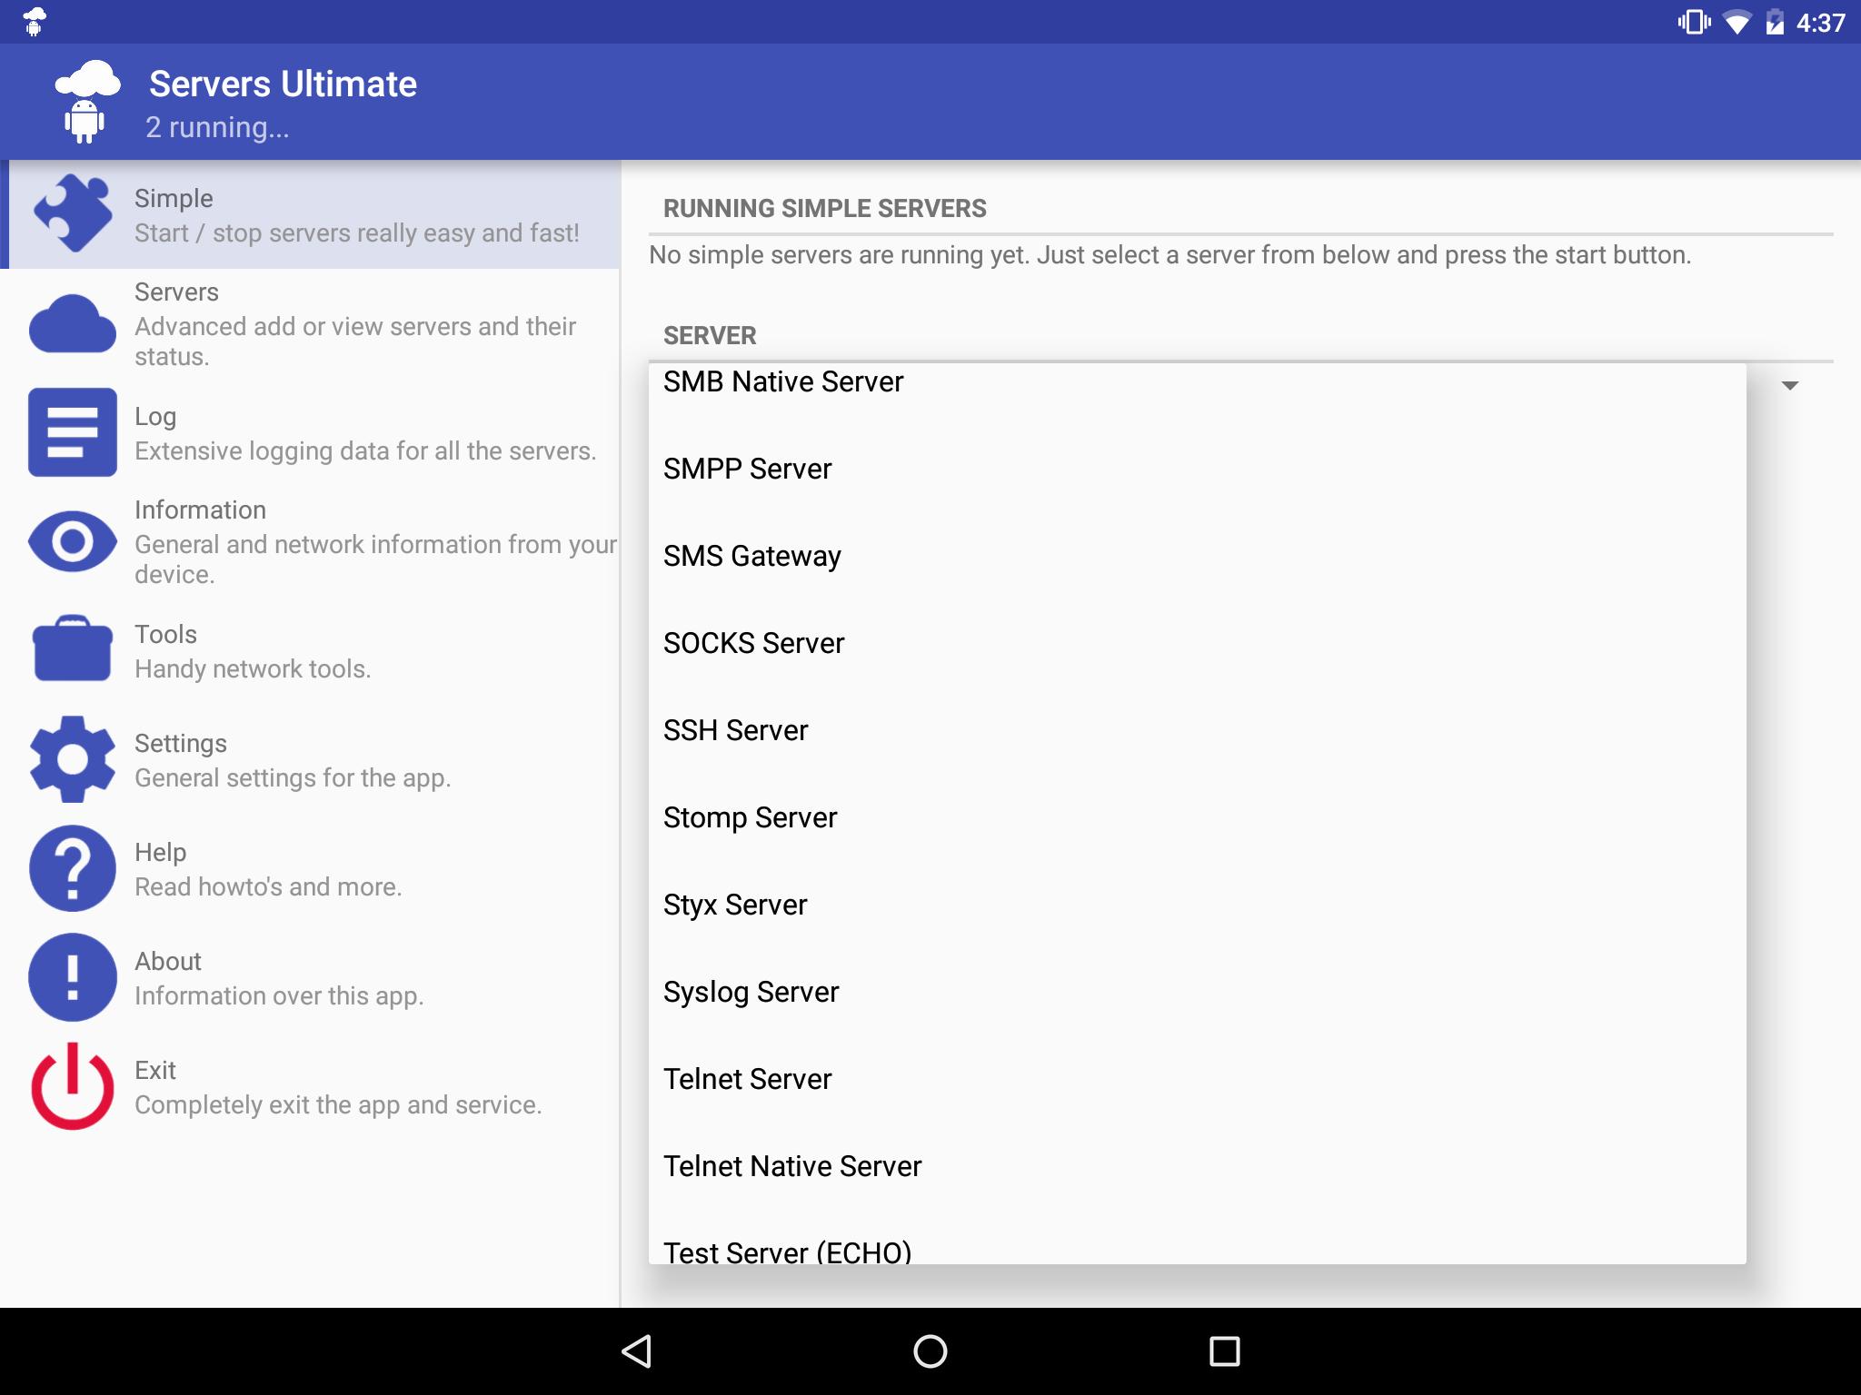Tap the red Exit power icon
This screenshot has height=1395, width=1861.
73,1086
